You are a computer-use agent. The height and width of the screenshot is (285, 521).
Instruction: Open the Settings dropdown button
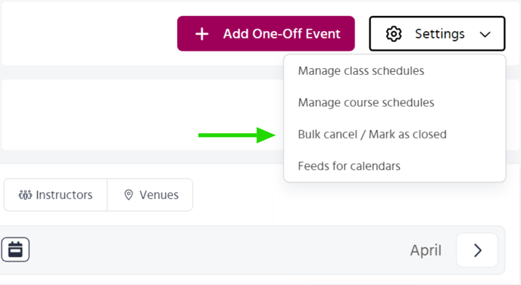pyautogui.click(x=437, y=33)
